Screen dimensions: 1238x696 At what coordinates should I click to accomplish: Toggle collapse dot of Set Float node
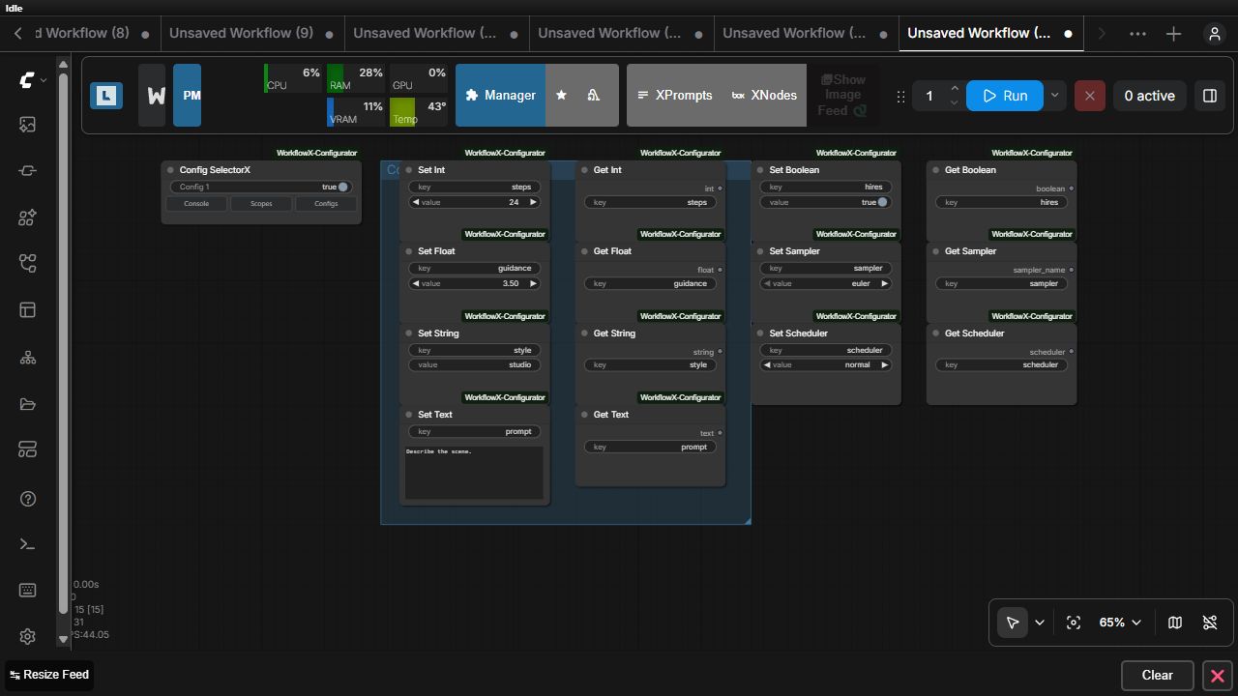tap(409, 251)
